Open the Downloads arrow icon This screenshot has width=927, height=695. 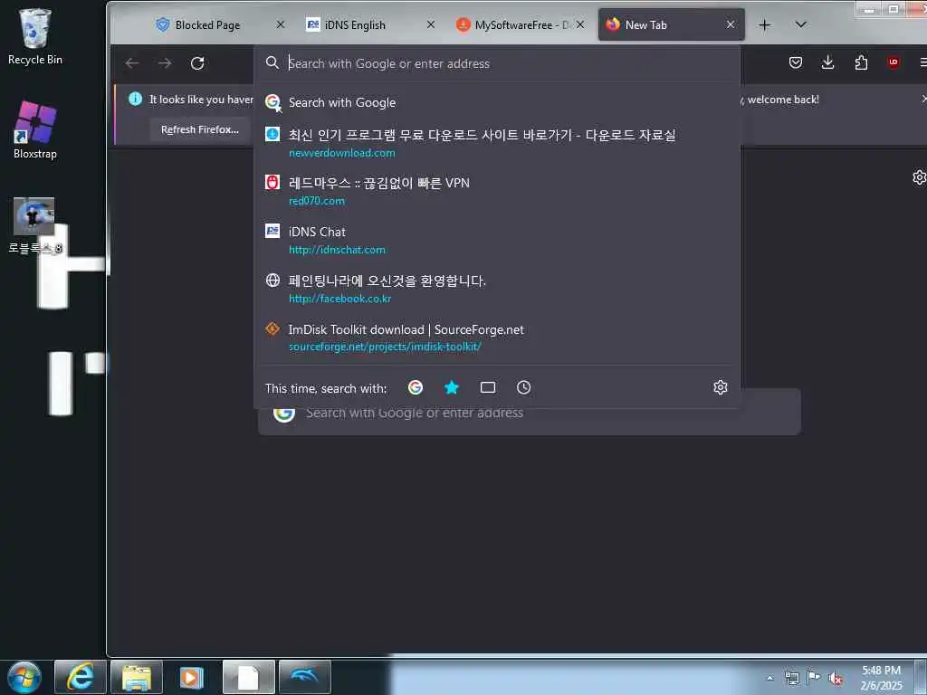[x=828, y=62]
